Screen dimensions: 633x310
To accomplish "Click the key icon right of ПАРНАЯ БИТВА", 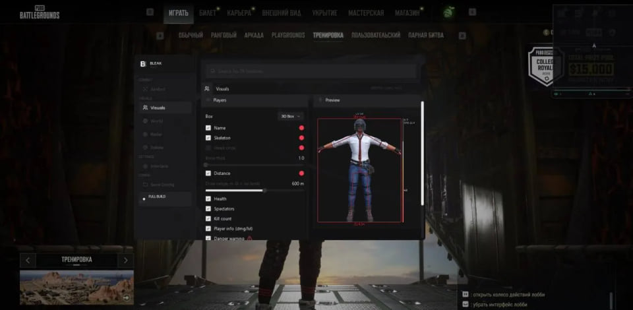I will pyautogui.click(x=462, y=36).
